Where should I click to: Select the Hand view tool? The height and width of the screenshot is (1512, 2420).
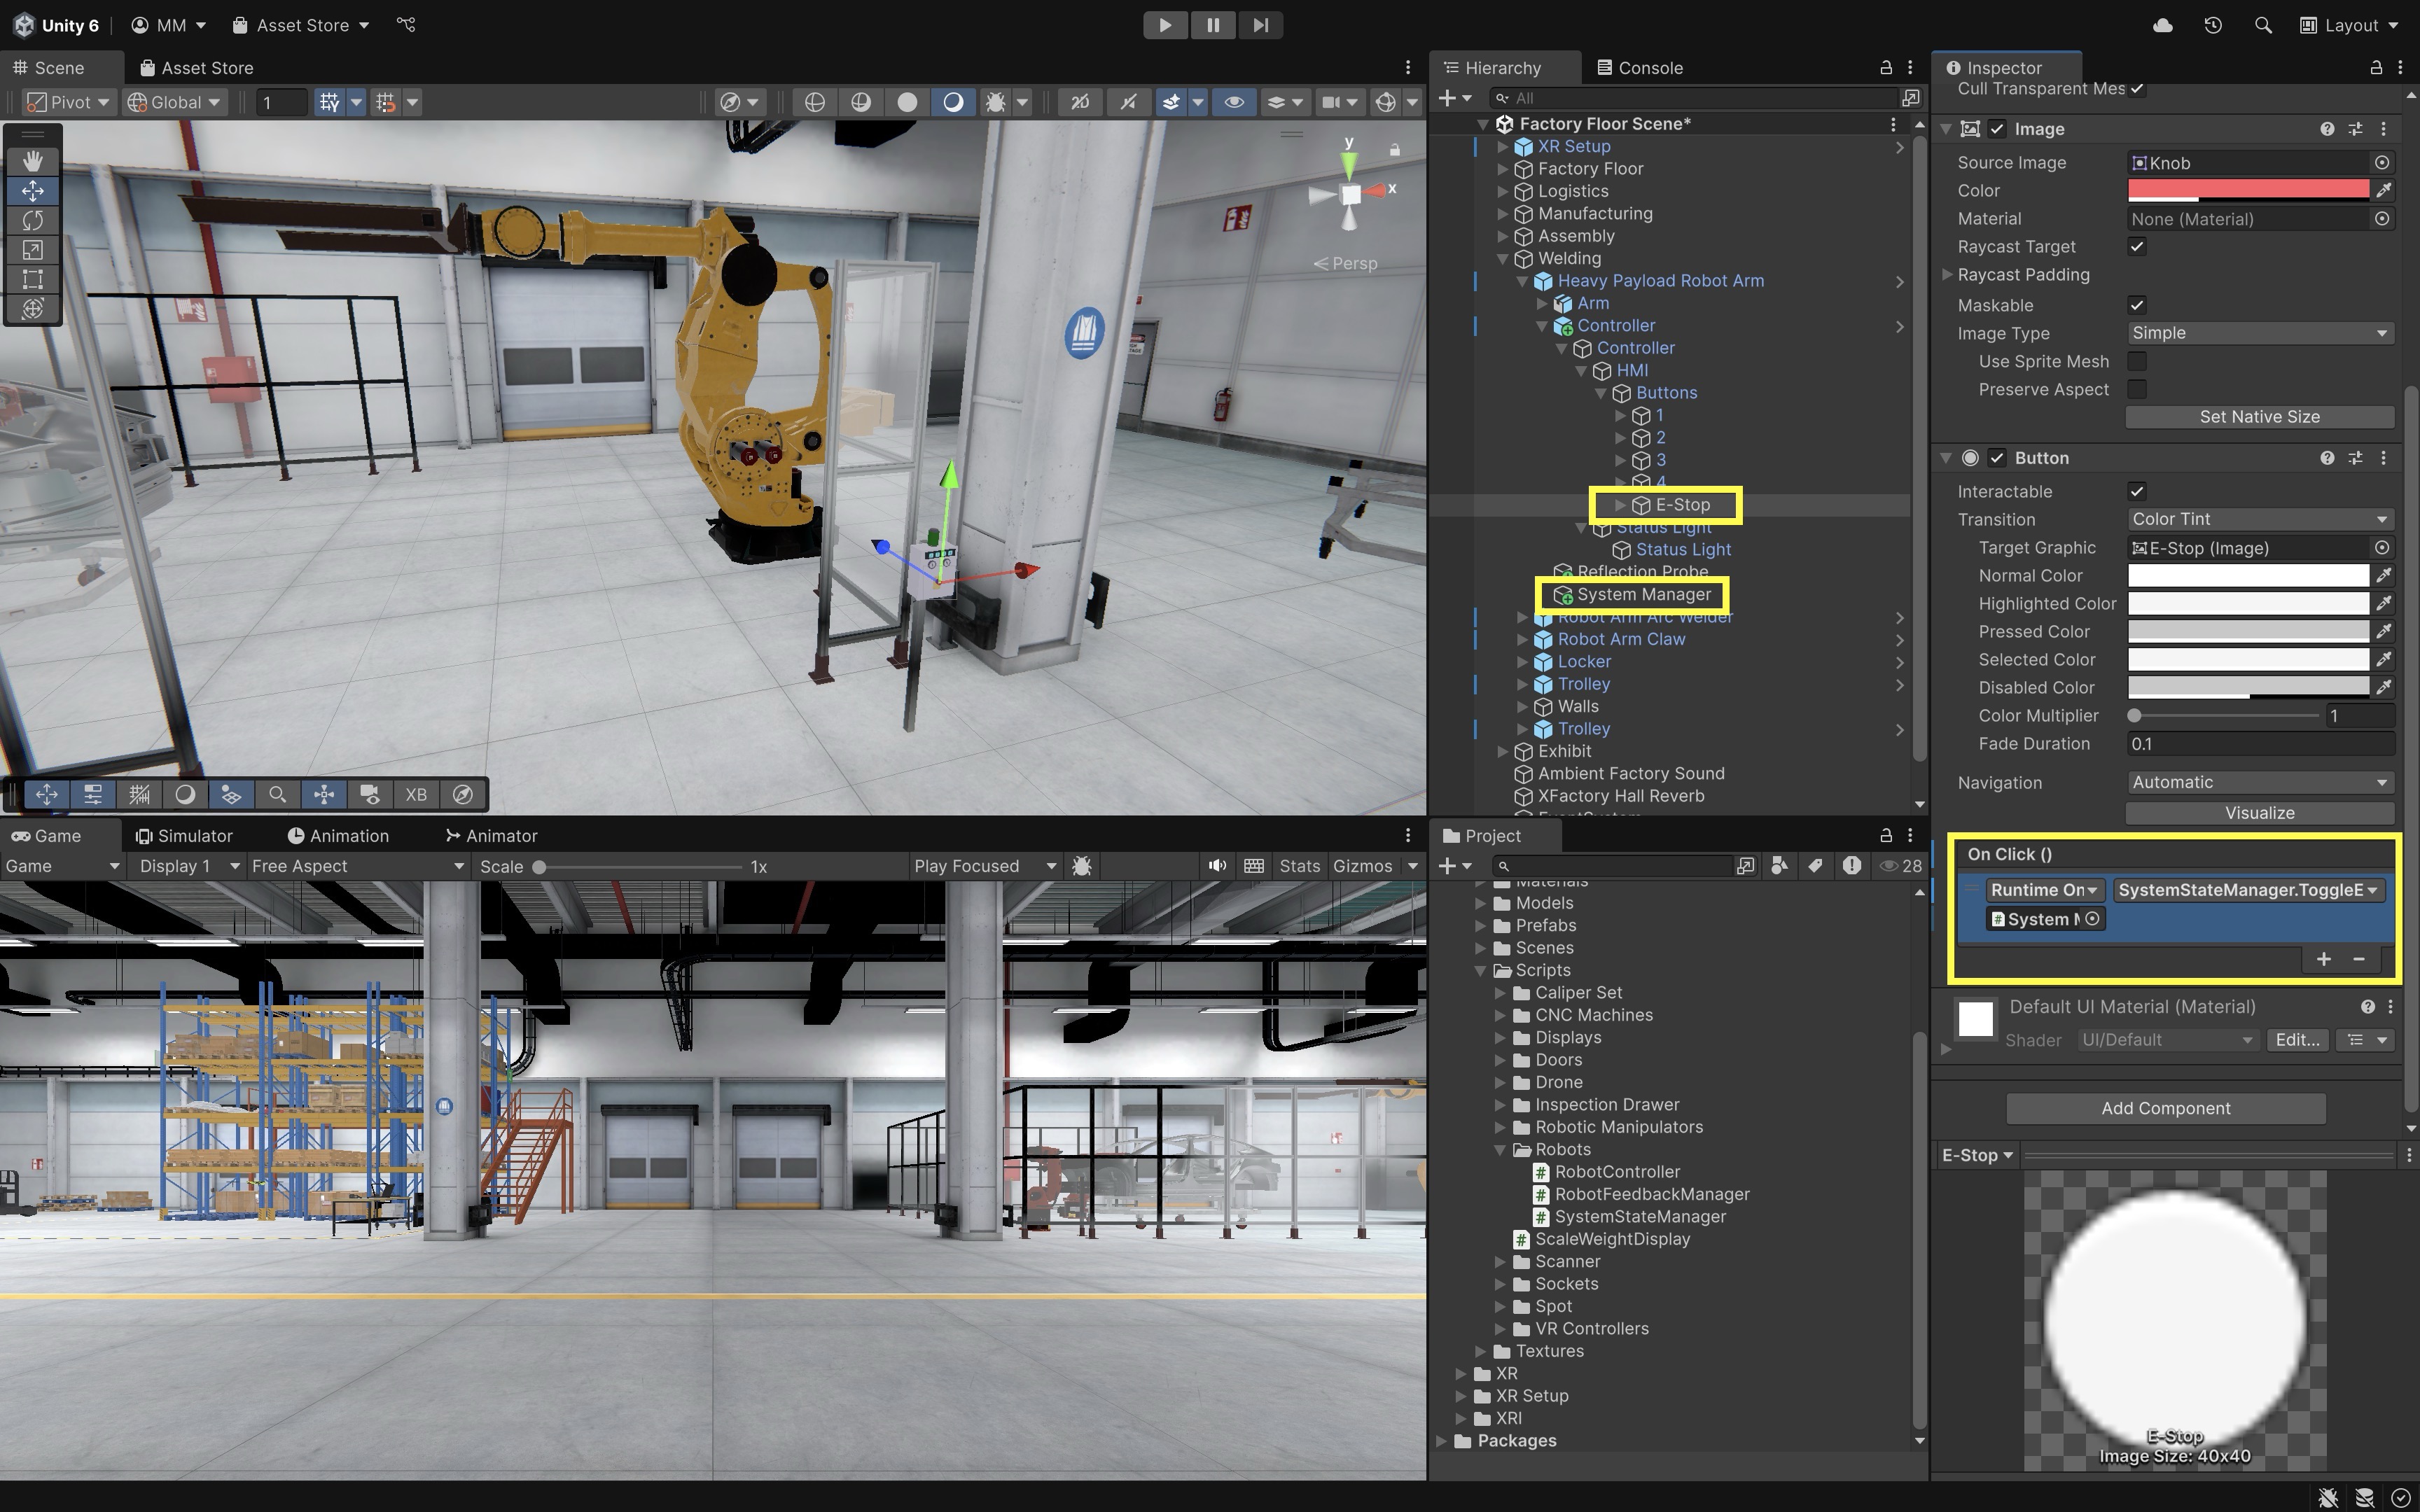[33, 160]
